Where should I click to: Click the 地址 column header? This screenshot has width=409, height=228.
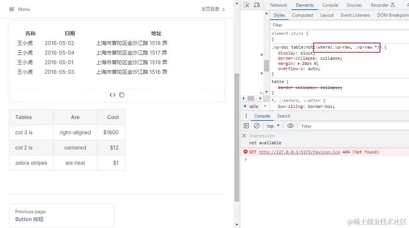pos(156,33)
